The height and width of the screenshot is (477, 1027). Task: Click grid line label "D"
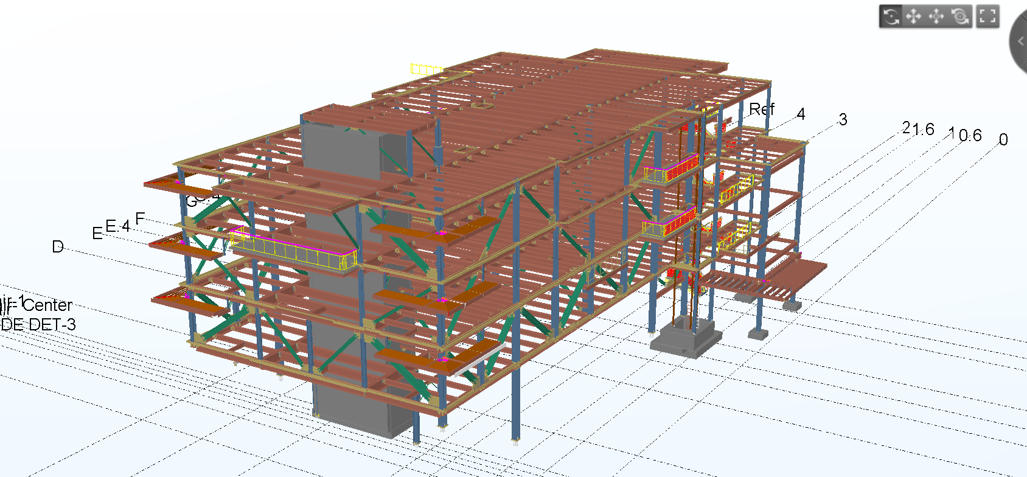click(x=58, y=247)
